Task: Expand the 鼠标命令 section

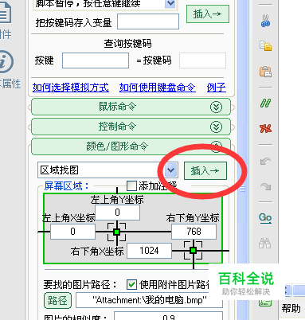Action: click(131, 107)
